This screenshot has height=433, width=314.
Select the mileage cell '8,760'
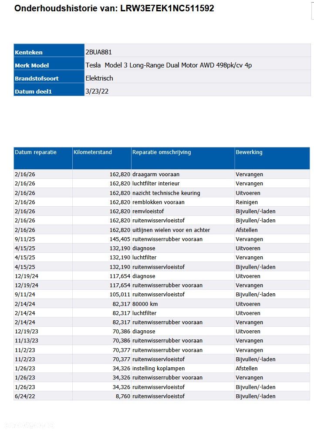click(102, 396)
